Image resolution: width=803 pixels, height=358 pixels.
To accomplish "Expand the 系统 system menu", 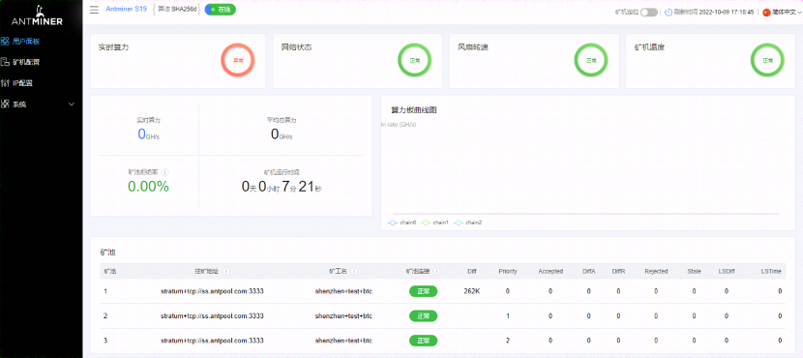I will [39, 104].
